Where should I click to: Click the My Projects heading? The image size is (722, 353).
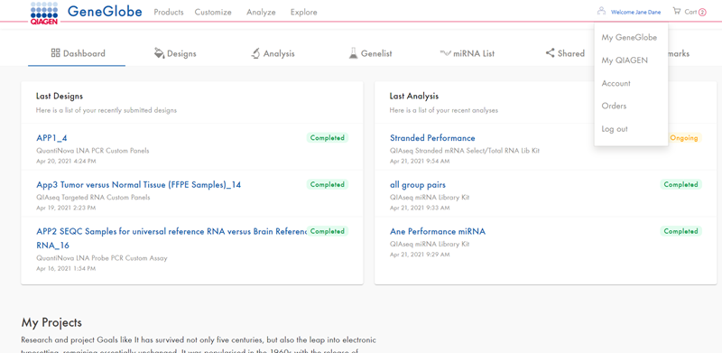(51, 322)
